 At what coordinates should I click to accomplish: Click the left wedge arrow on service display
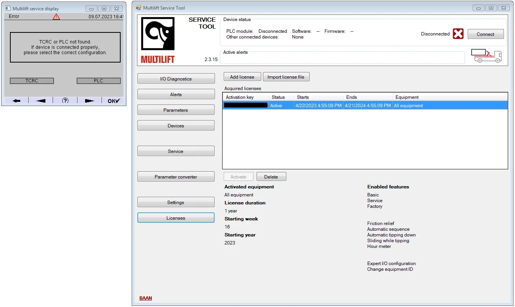[40, 101]
